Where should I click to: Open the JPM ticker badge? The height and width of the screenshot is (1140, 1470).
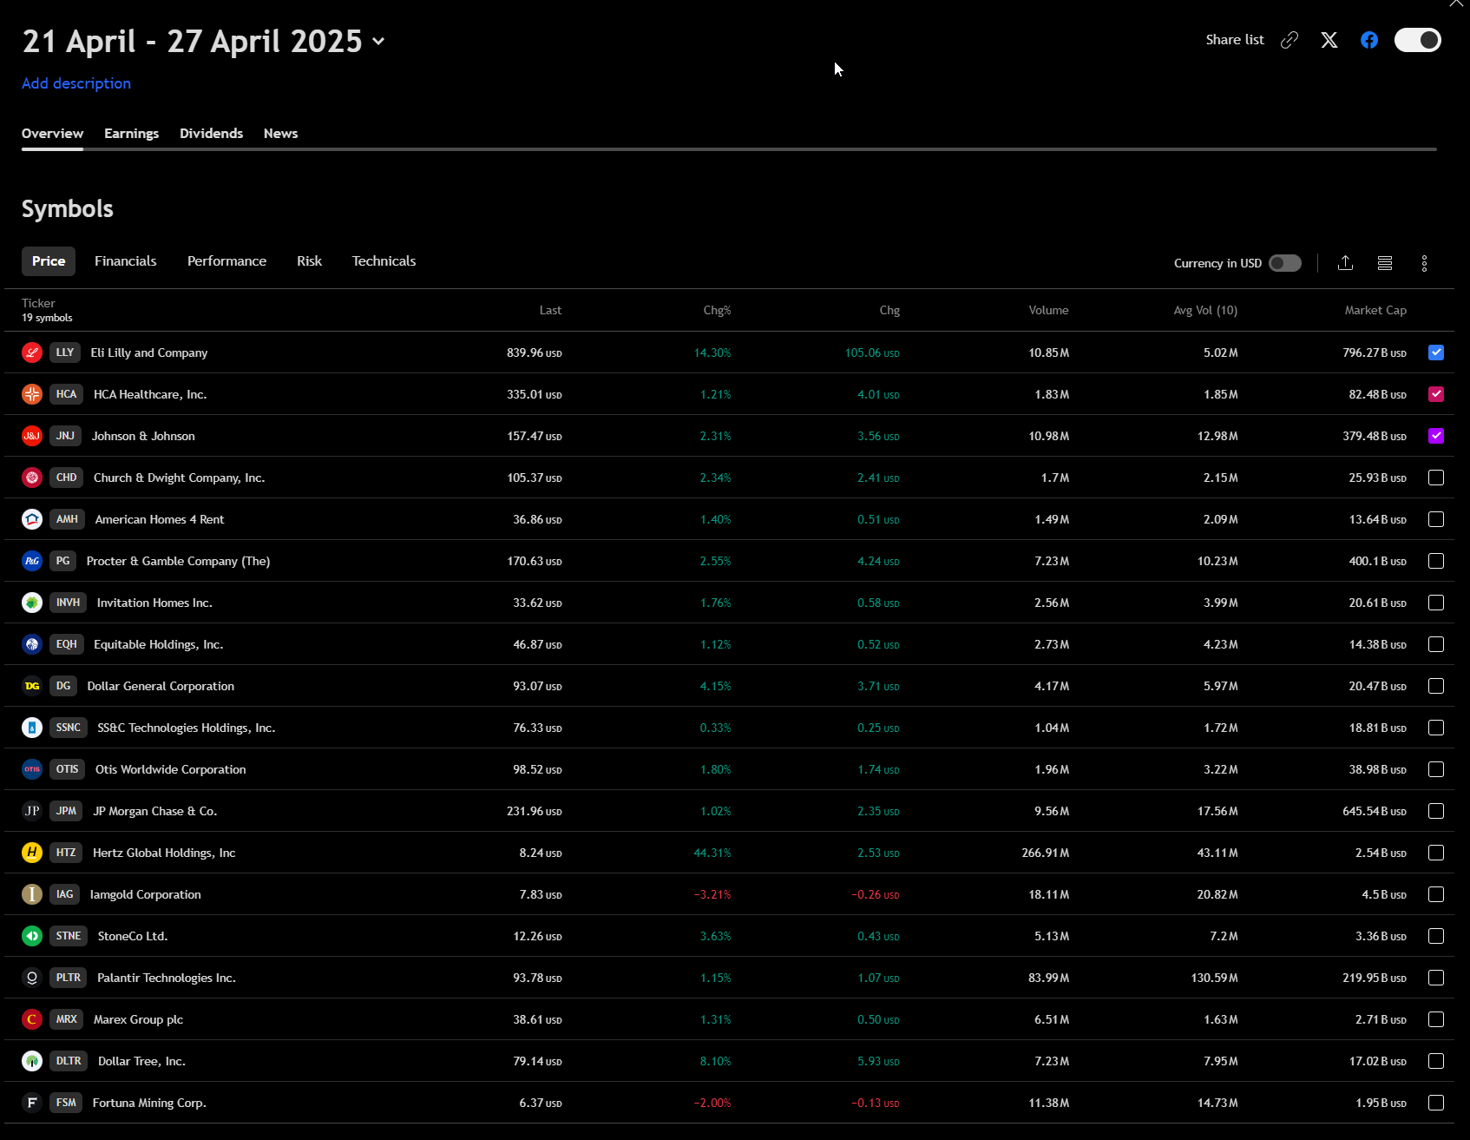pyautogui.click(x=66, y=811)
